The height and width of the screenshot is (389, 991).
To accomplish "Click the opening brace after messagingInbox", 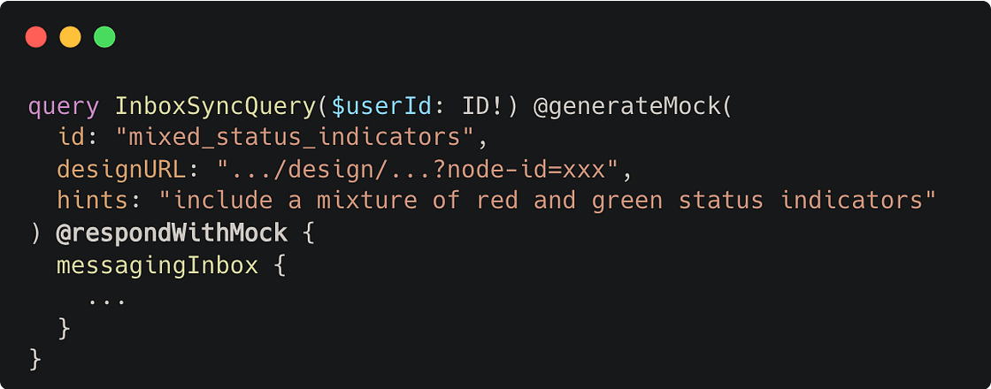I will click(280, 264).
